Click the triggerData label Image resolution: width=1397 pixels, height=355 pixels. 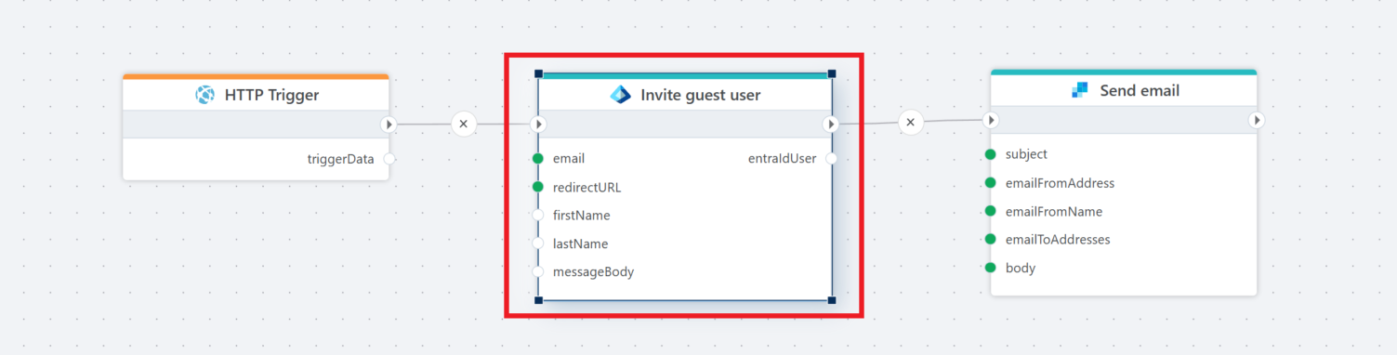point(341,159)
